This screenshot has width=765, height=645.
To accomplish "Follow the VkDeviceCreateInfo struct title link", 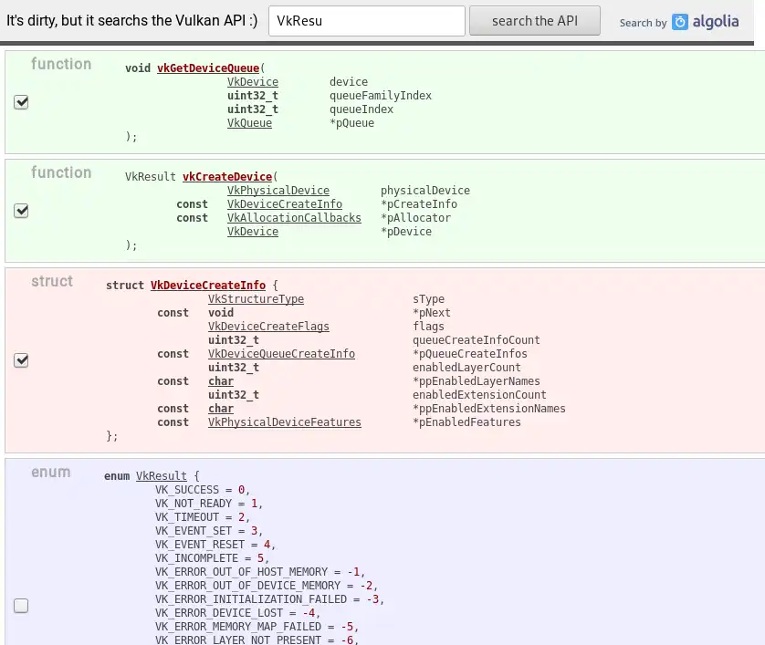I will (208, 286).
